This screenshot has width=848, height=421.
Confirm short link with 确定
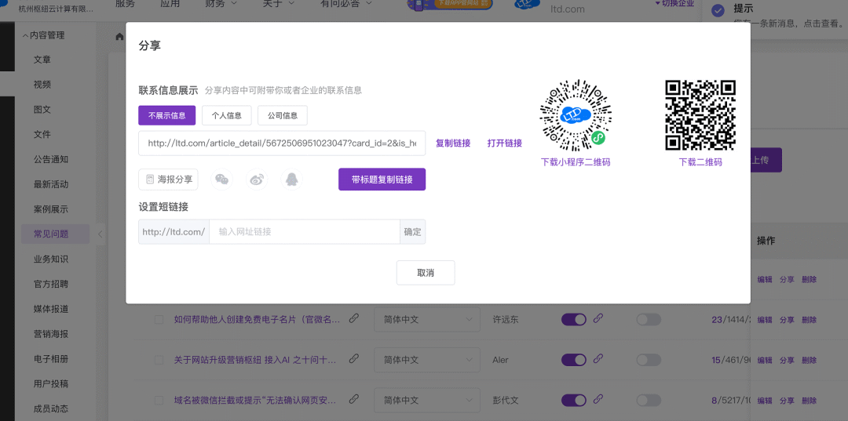[x=413, y=231]
